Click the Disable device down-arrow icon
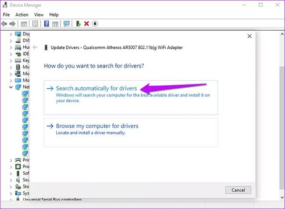 pos(95,24)
